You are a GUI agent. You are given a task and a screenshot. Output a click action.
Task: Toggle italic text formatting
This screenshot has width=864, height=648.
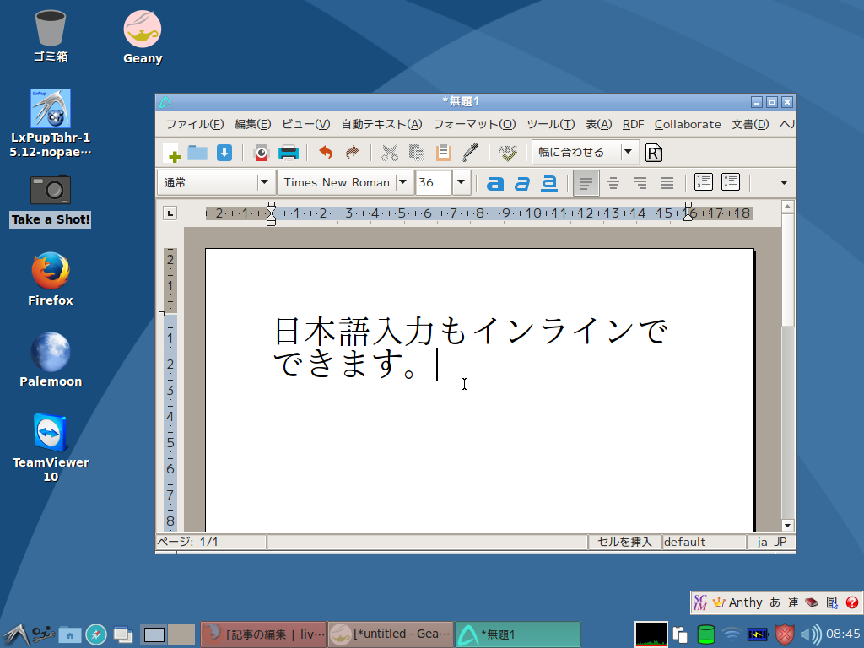521,183
